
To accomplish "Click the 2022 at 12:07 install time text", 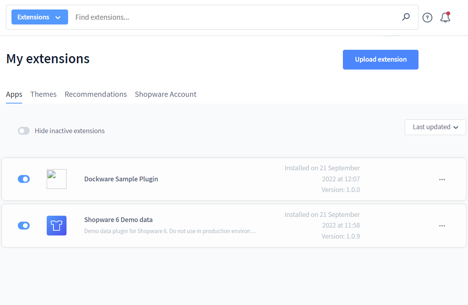I will click(x=341, y=179).
